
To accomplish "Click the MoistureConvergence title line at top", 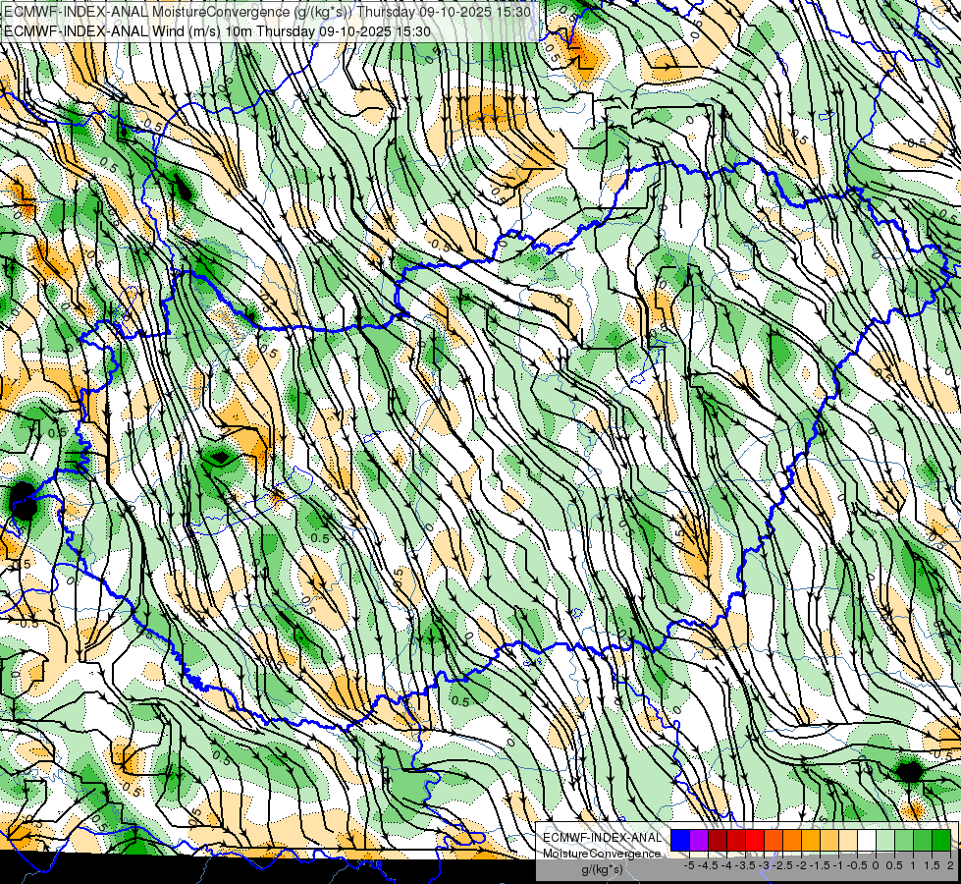I will pyautogui.click(x=267, y=12).
